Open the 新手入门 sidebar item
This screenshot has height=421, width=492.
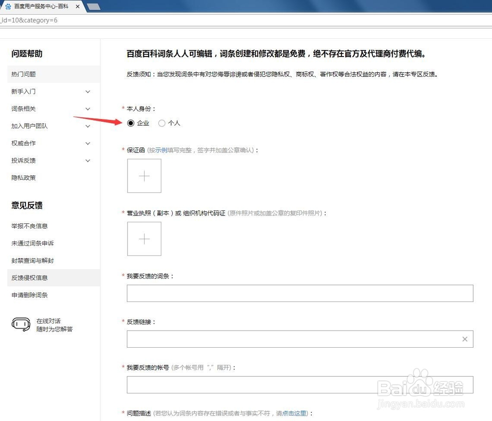click(24, 91)
